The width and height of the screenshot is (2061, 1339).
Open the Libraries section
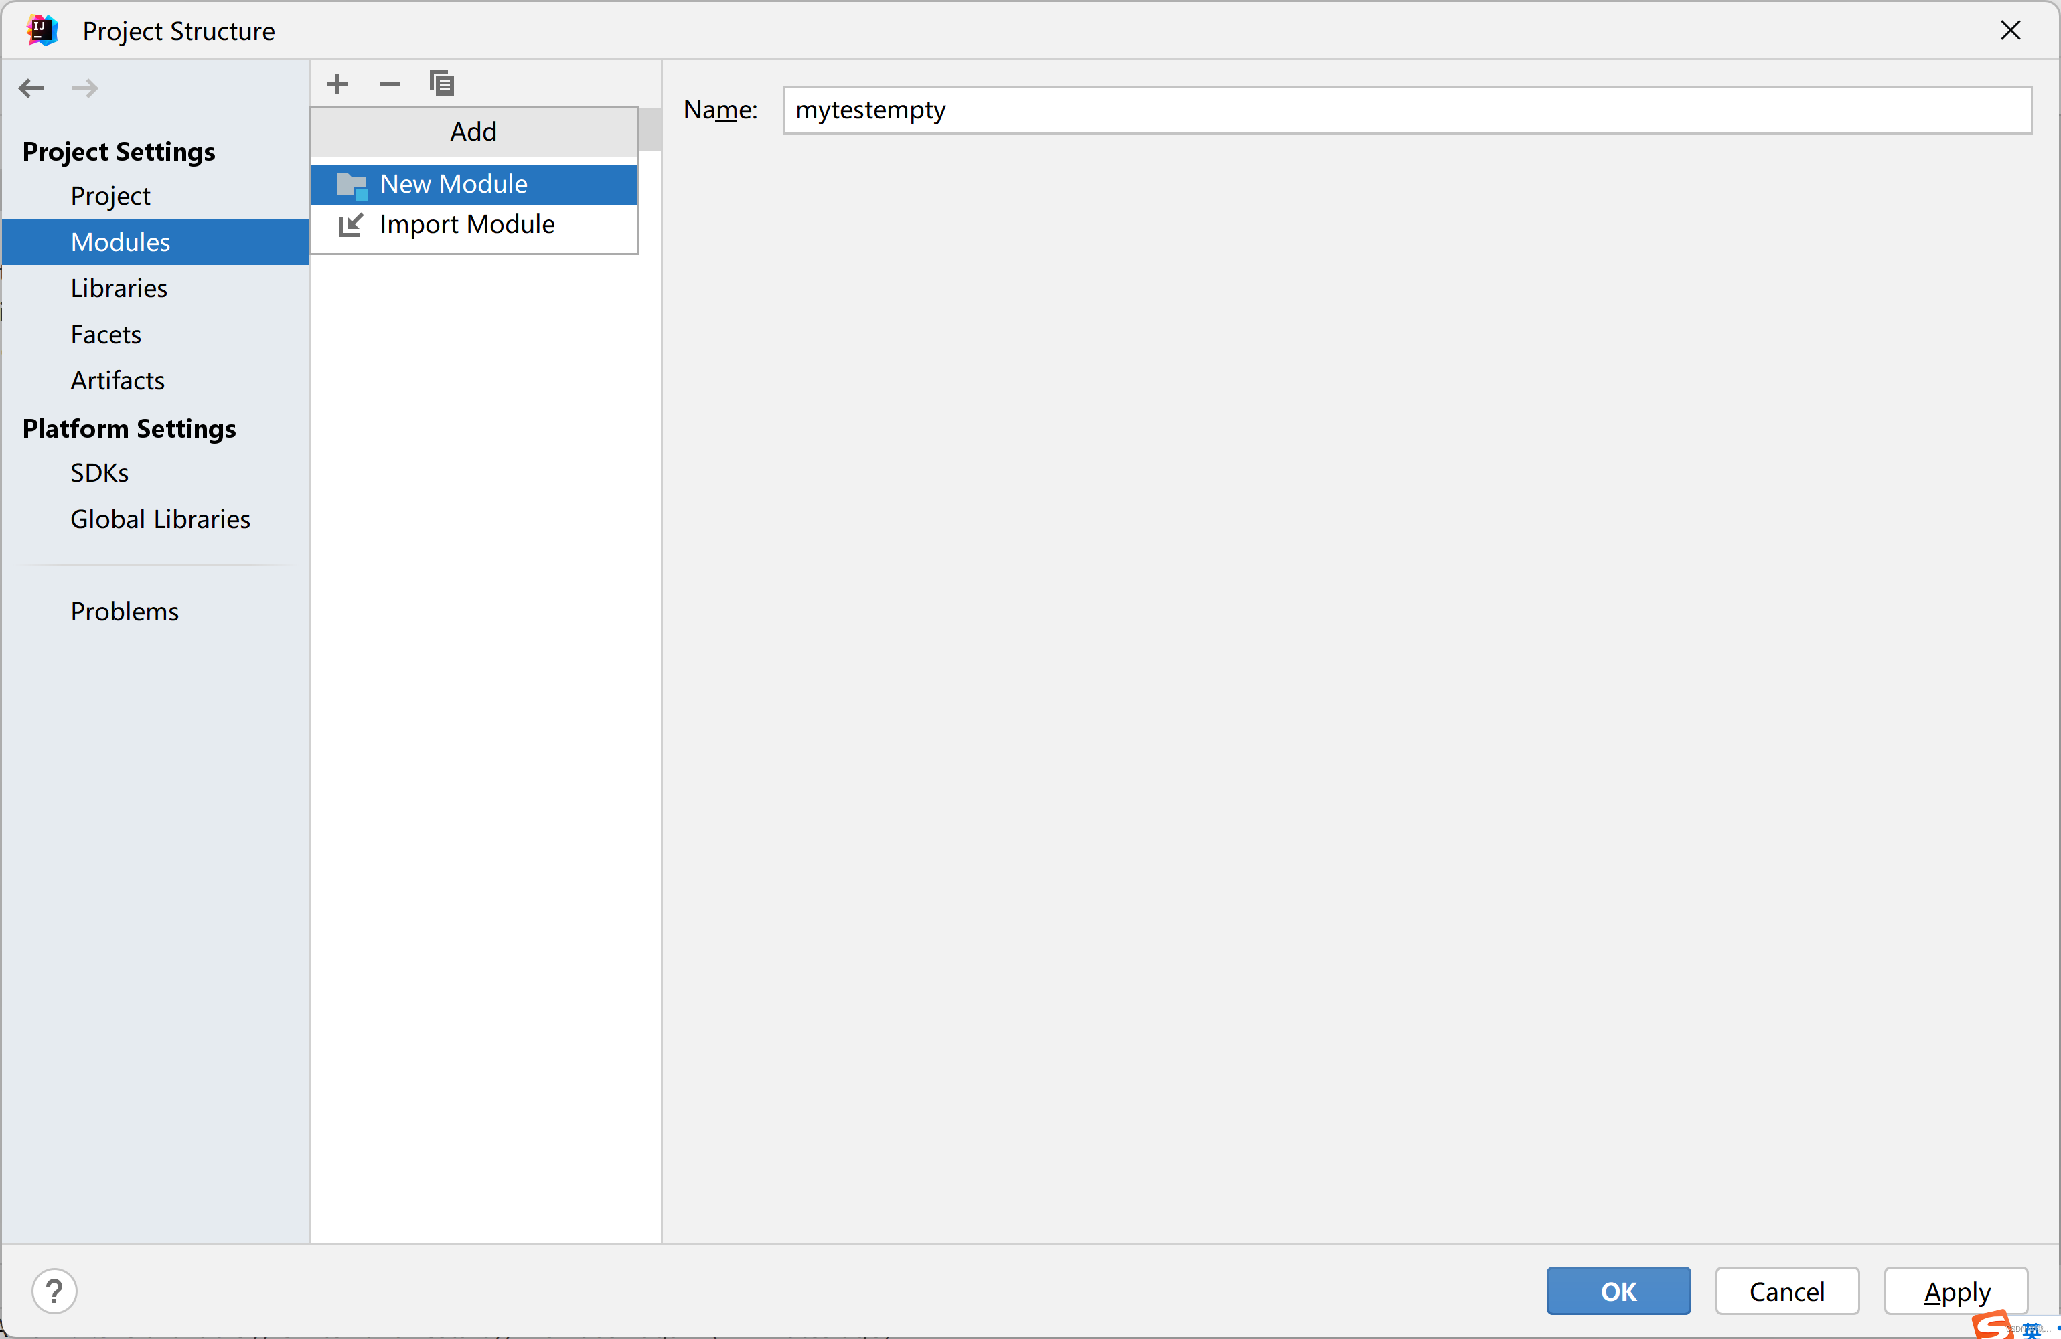119,288
